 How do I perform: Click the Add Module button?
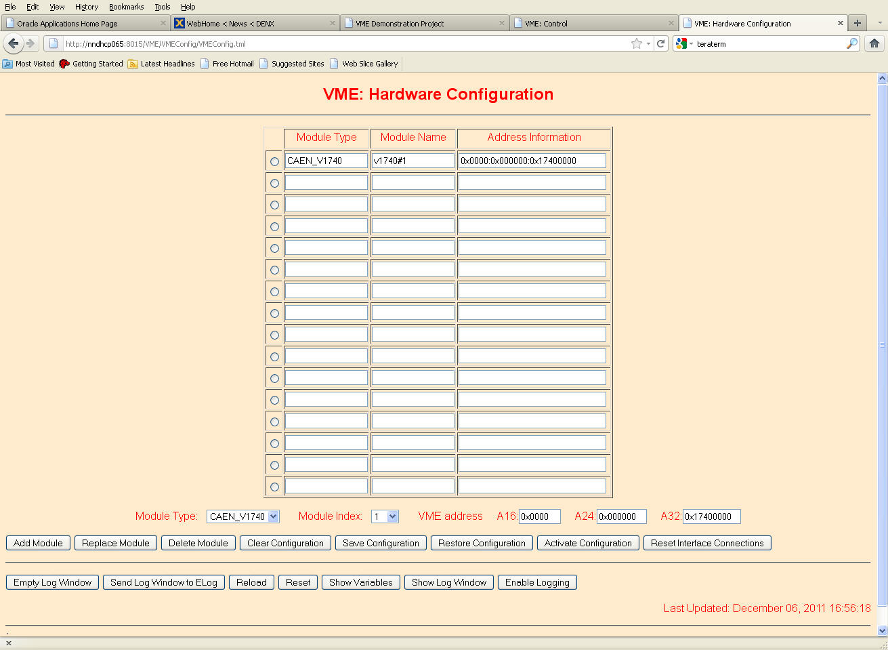tap(38, 543)
